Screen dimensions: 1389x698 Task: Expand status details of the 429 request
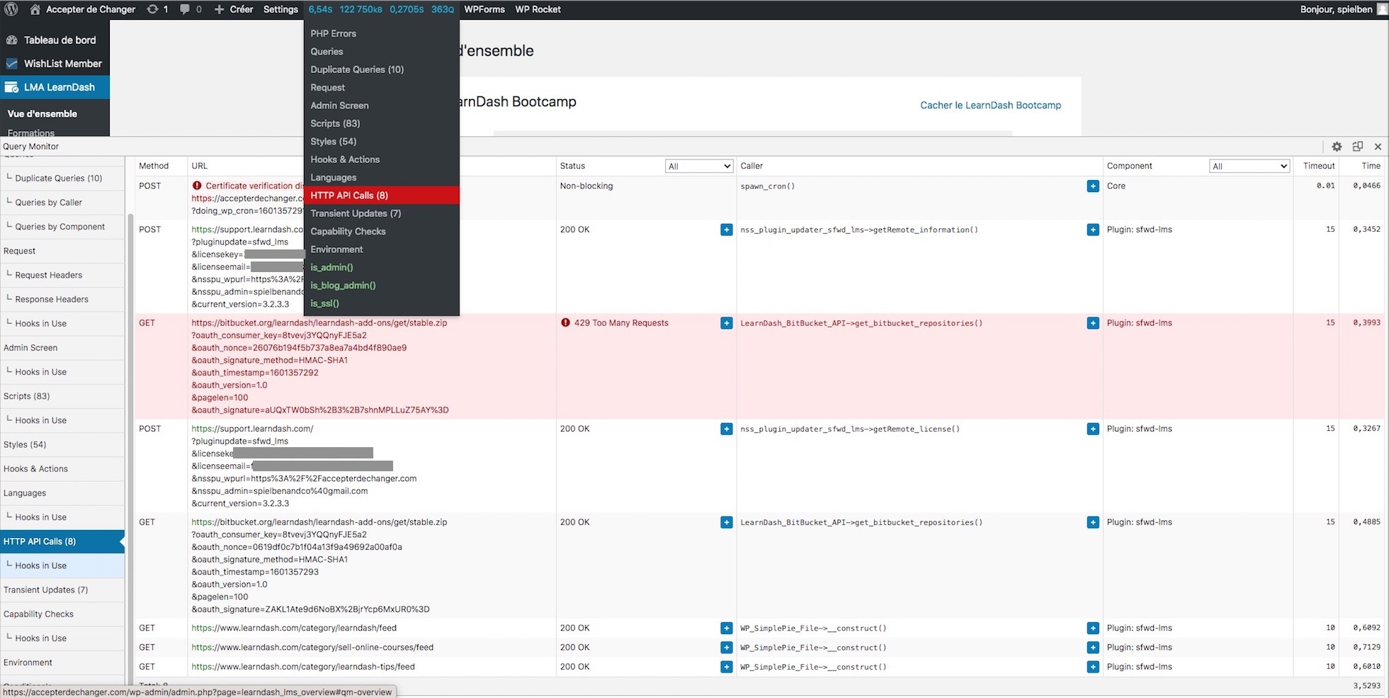[x=726, y=323]
